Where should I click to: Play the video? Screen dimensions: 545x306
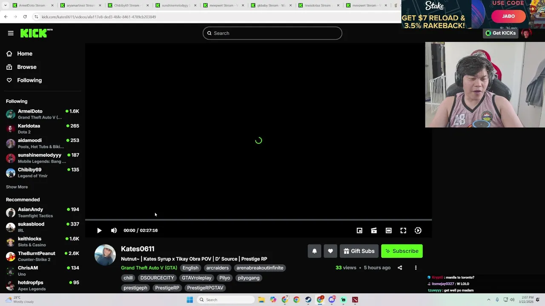pyautogui.click(x=99, y=230)
